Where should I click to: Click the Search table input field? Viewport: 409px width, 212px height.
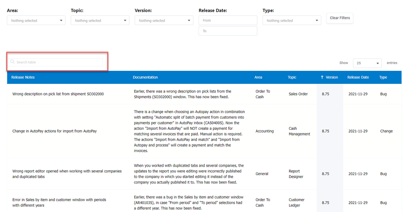coord(56,62)
